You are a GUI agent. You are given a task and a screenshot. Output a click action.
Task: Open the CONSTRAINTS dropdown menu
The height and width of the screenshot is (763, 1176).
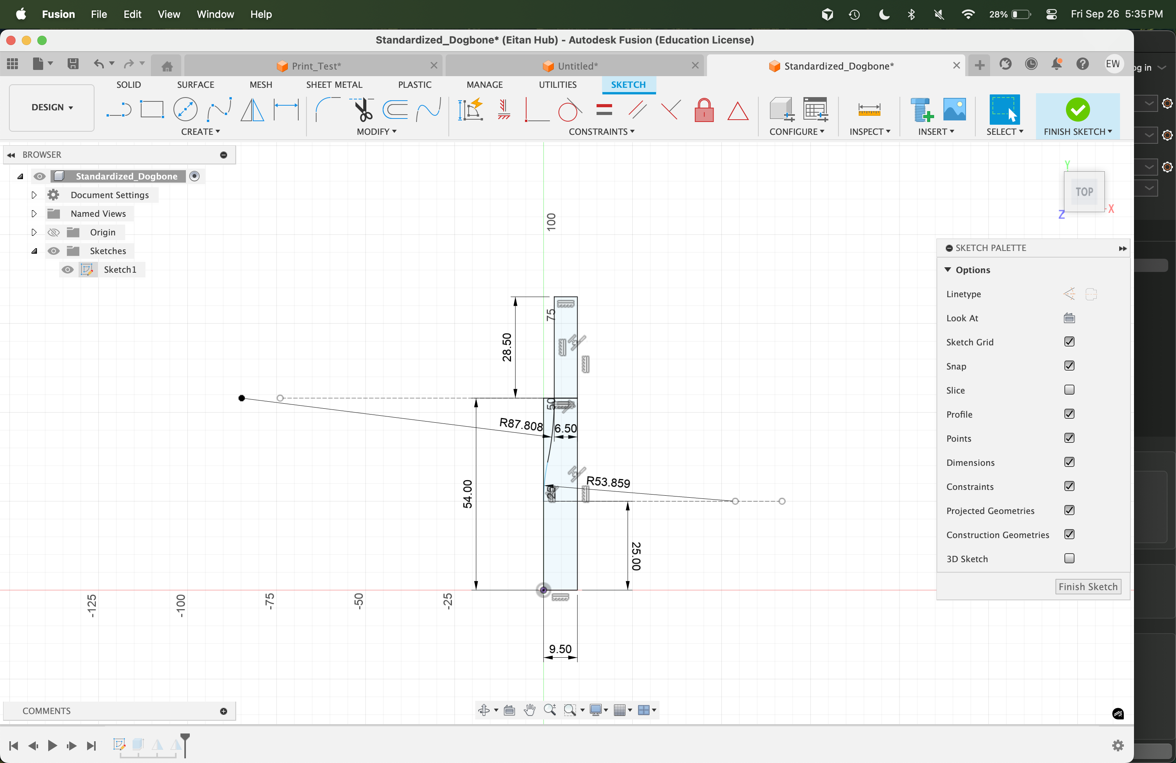tap(601, 132)
